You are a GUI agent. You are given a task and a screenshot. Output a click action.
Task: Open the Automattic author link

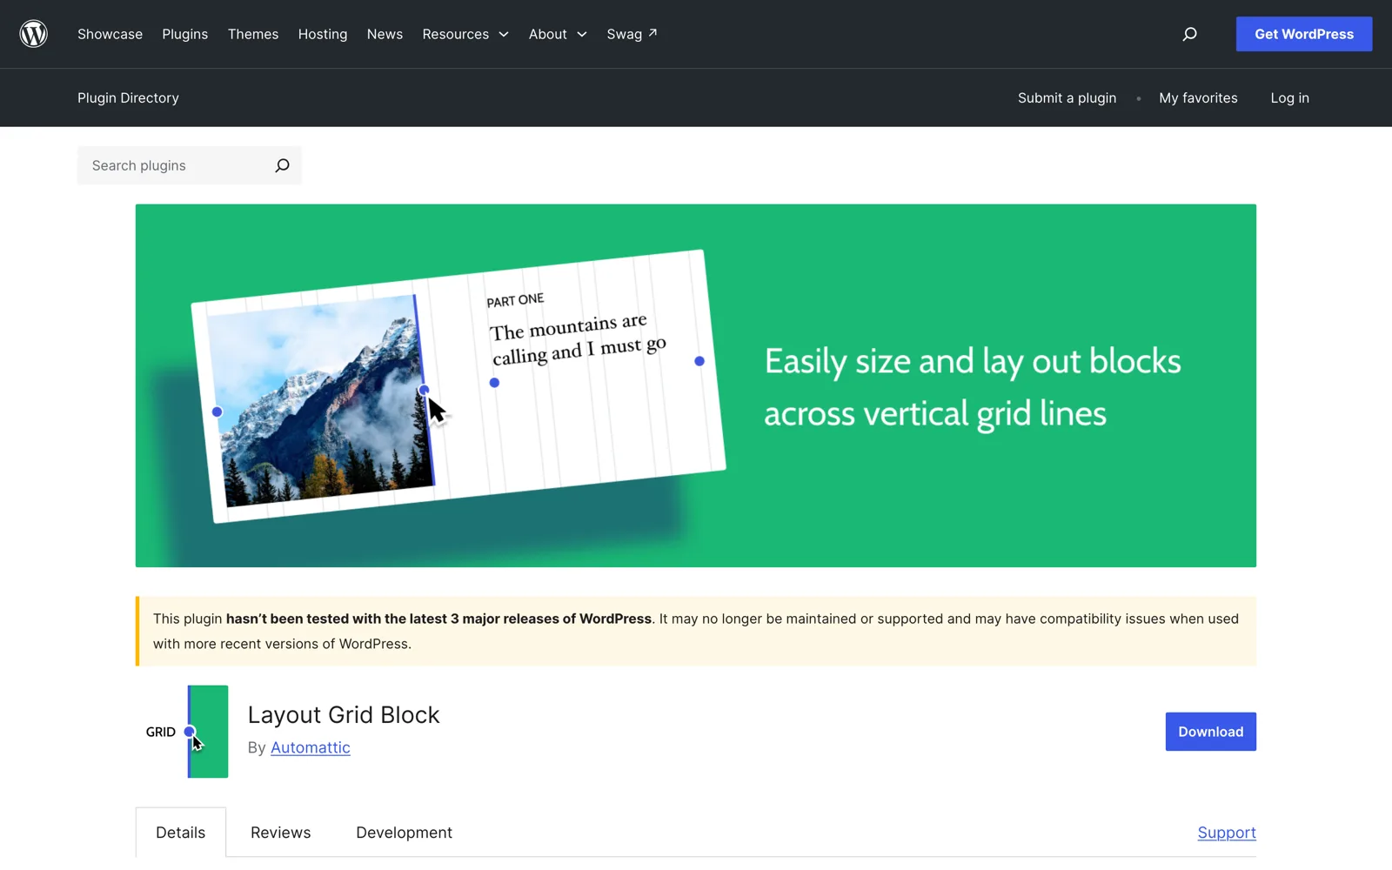coord(311,747)
